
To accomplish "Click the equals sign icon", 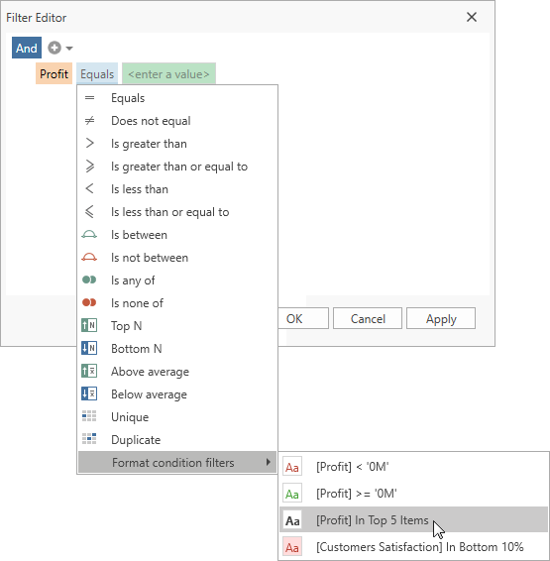I will coord(89,98).
